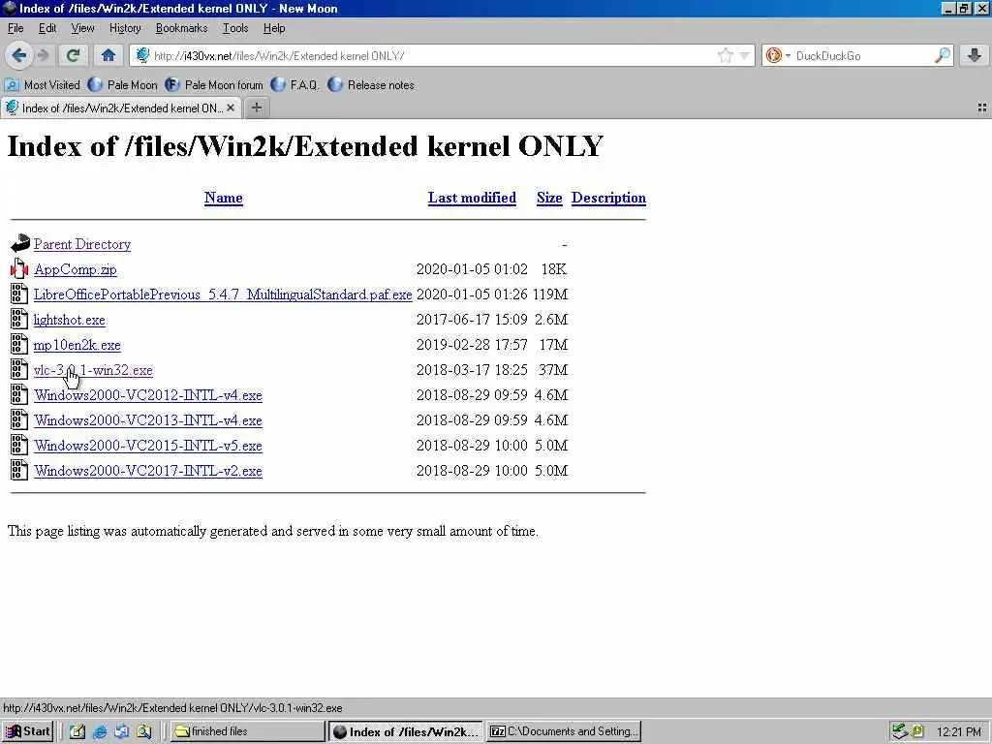This screenshot has width=992, height=744.
Task: Go to Parent Directory link
Action: [82, 244]
